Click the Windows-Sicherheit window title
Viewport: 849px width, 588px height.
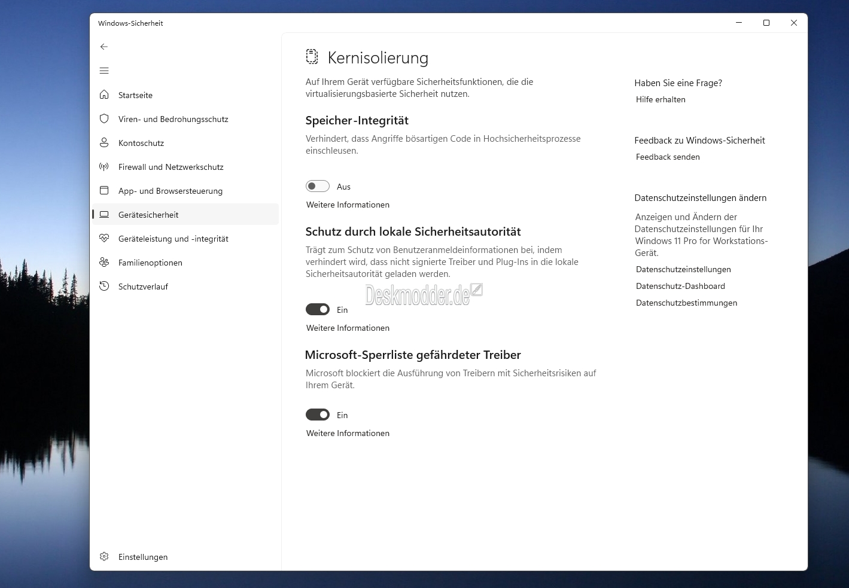click(x=130, y=23)
